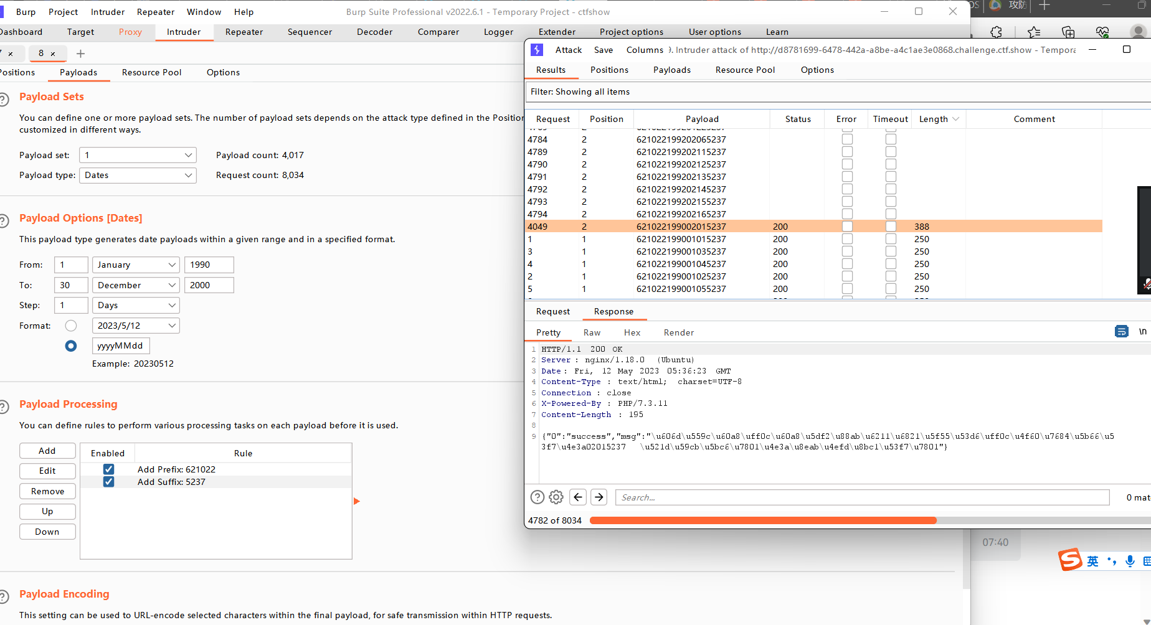Toggle word wrap icon in response viewer
1151x625 pixels.
point(1121,331)
